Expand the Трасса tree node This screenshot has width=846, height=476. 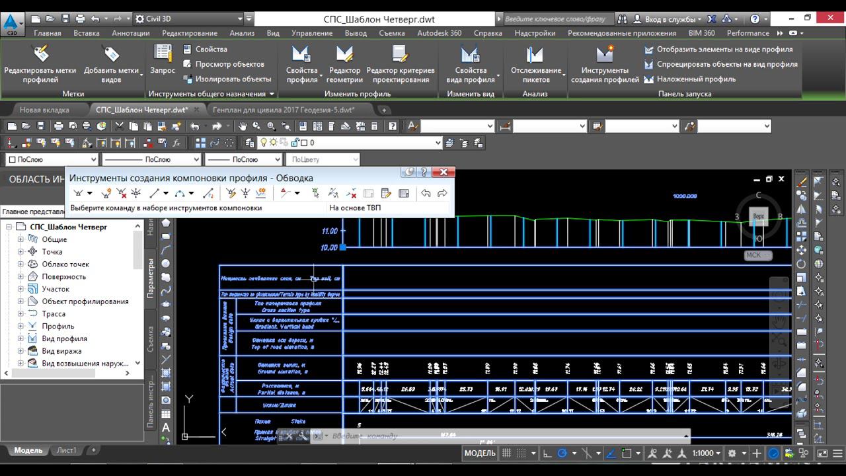(20, 314)
